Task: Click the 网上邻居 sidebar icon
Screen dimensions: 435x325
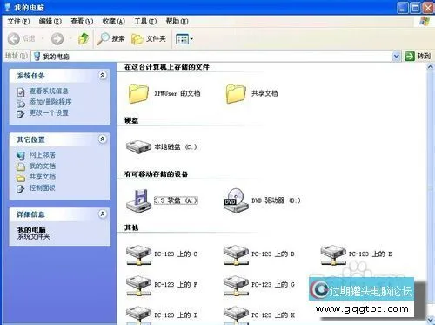Action: (x=21, y=156)
